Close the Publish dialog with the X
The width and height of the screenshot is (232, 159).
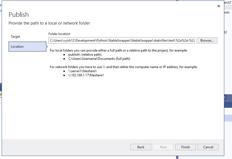pos(218,6)
